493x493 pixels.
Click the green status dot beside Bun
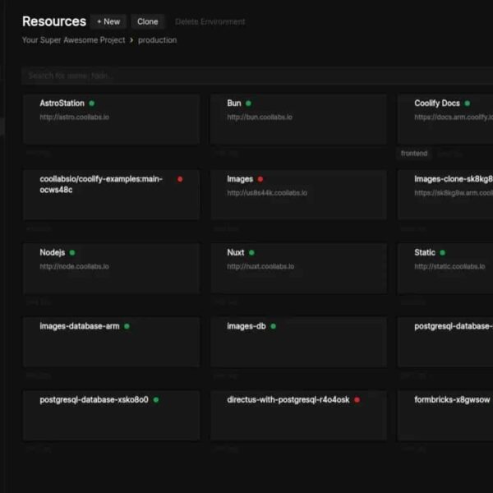coord(248,104)
